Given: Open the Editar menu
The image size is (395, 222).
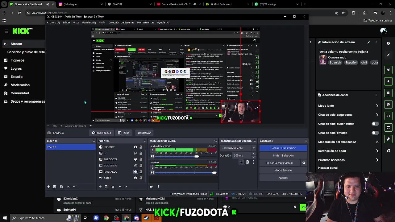Looking at the screenshot, I should click(x=66, y=23).
